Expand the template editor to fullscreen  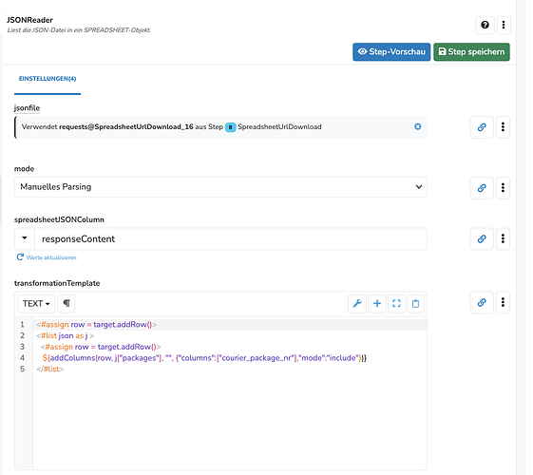(396, 303)
